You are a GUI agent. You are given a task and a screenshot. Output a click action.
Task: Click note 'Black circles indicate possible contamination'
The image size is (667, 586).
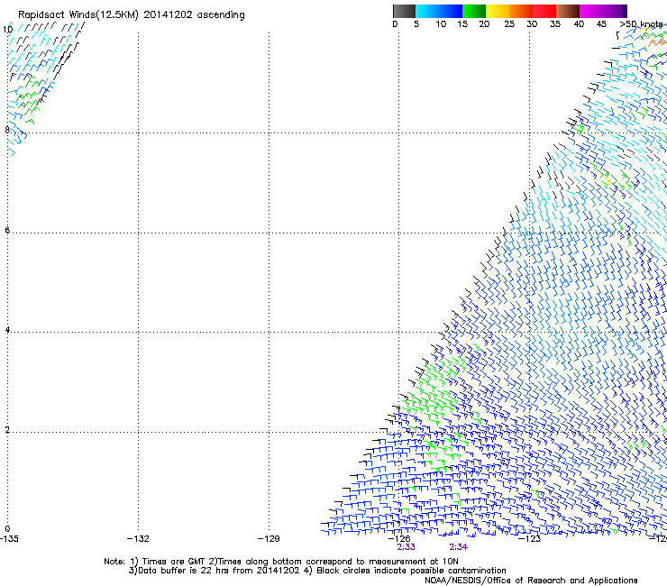pyautogui.click(x=411, y=571)
